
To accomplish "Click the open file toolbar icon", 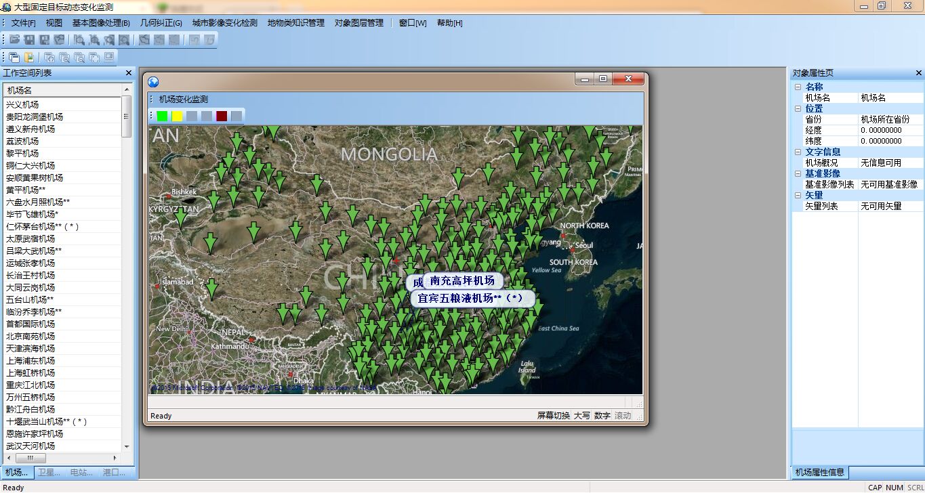I will click(x=14, y=40).
